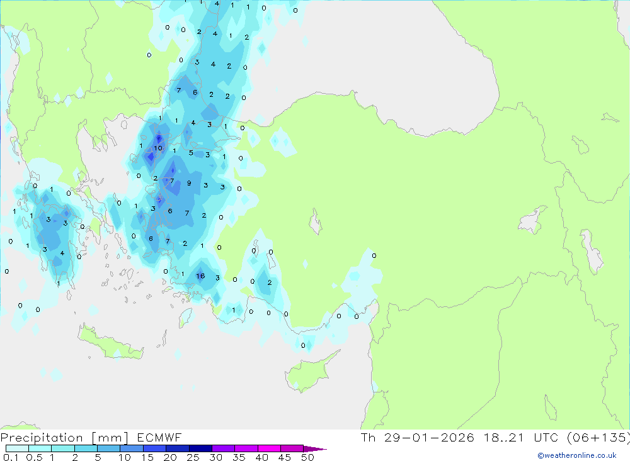Click the '25' legend scale label

[x=193, y=457]
